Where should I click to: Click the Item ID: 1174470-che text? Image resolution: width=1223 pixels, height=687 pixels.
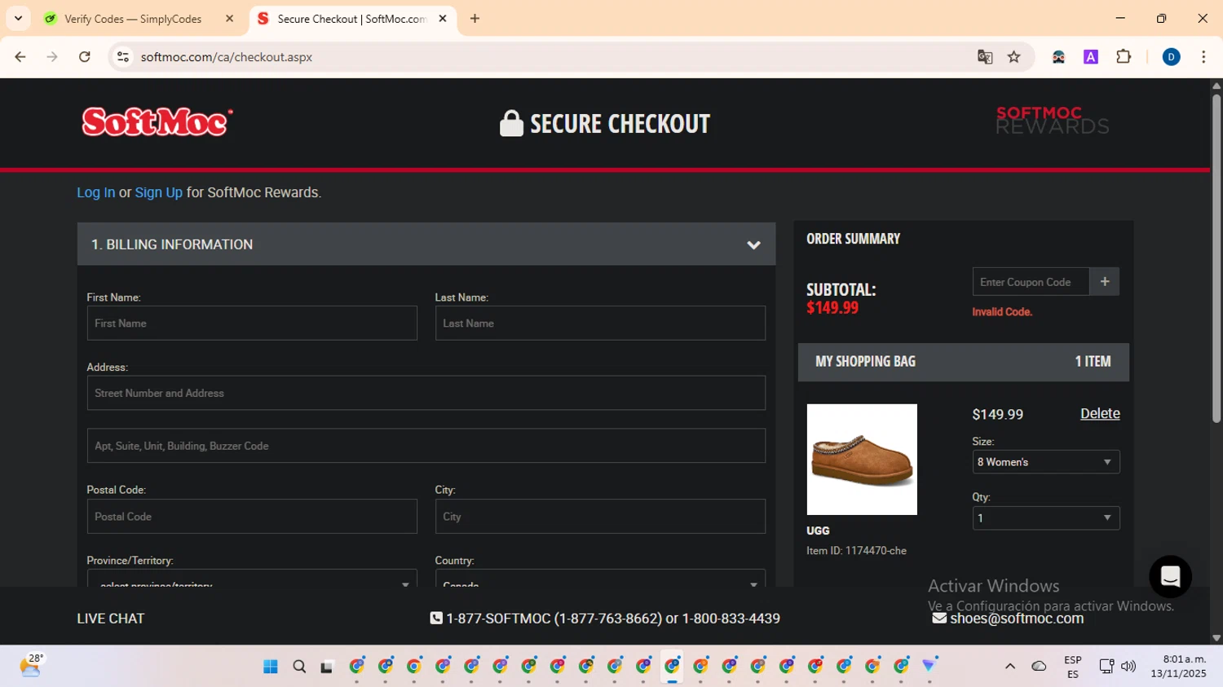tap(856, 551)
